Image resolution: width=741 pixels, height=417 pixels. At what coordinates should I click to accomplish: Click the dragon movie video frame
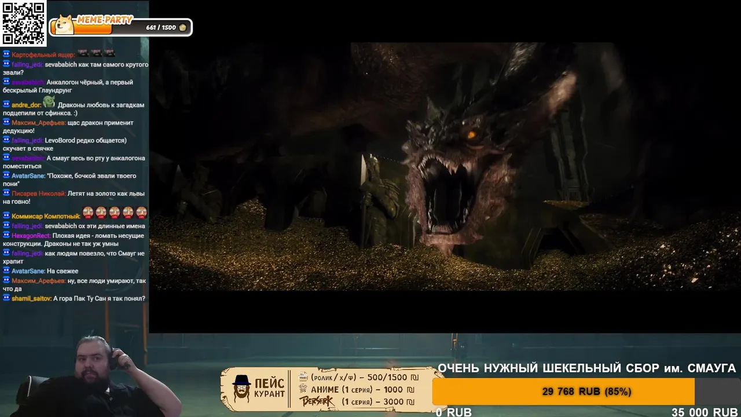pos(445,166)
